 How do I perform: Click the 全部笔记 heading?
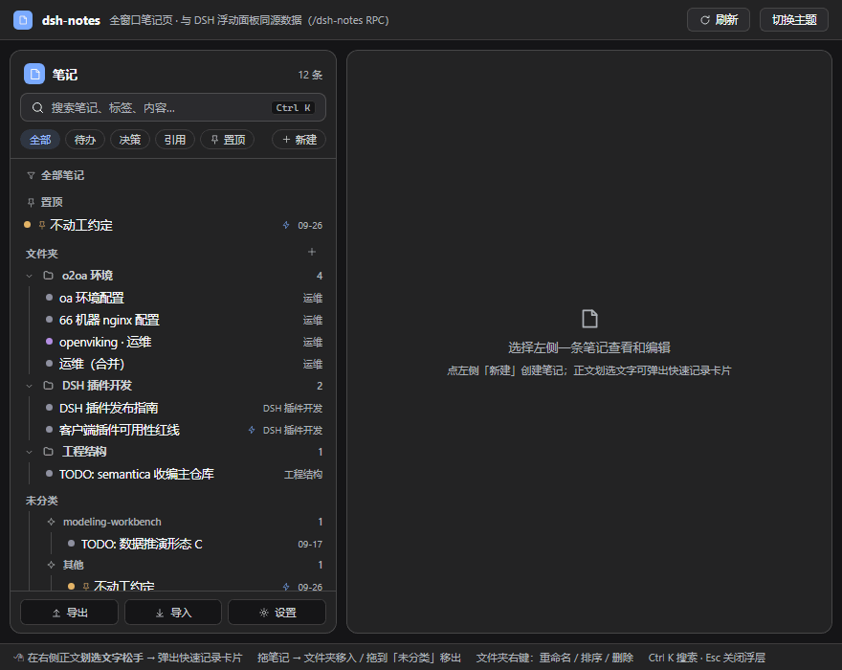tap(62, 176)
